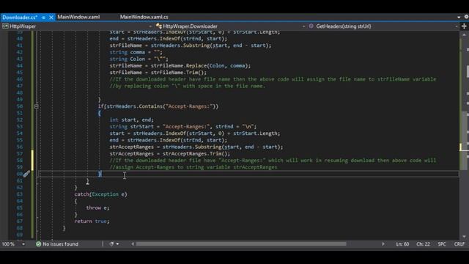Viewport: 469px width, 264px height.
Task: Open the MainWindow.xaml.cs tab
Action: click(144, 17)
